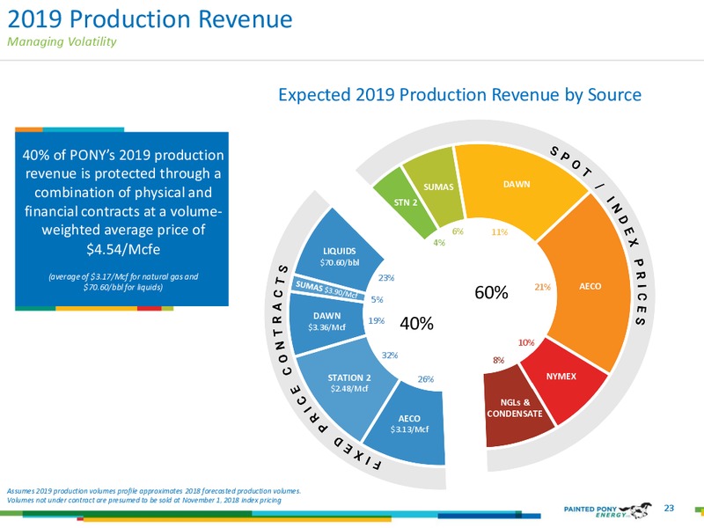This screenshot has width=704, height=528.
Task: Click the italic '$3.17/Mcf' average note
Action: click(x=123, y=282)
